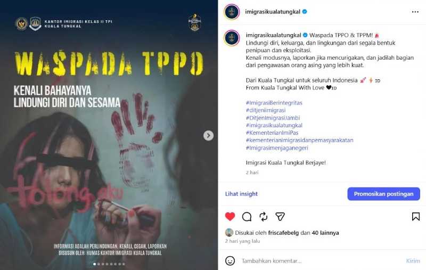Open caption author avatar
Image resolution: width=426 pixels, height=270 pixels.
tap(232, 38)
